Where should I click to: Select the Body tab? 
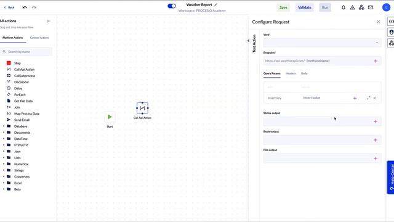click(x=304, y=73)
